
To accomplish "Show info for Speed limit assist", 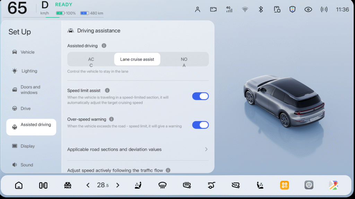I will point(107,90).
